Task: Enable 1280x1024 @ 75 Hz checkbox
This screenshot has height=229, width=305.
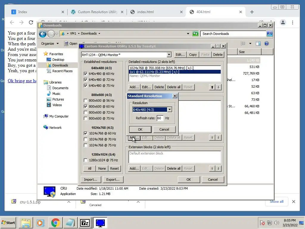Action: (85, 160)
